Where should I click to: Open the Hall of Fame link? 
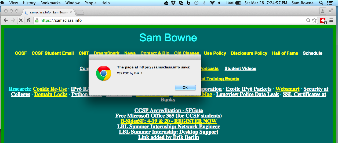[285, 53]
